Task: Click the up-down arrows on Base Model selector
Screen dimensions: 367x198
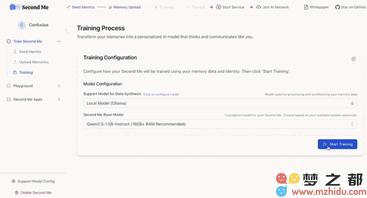Action: (x=352, y=124)
